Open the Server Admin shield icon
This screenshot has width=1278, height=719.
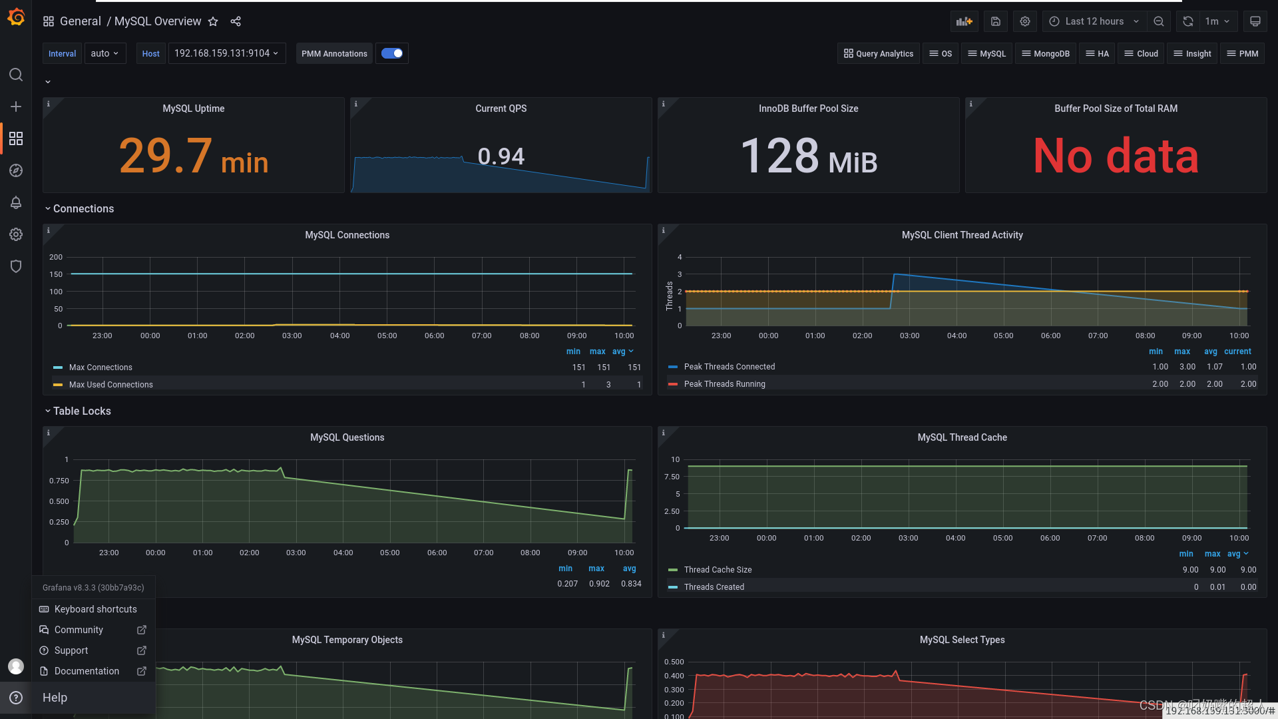coord(16,266)
